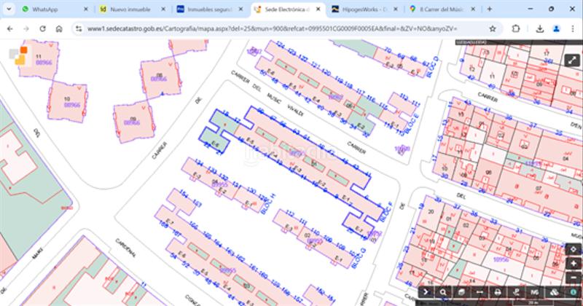Click the print map icon
The height and width of the screenshot is (306, 583).
pyautogui.click(x=498, y=292)
